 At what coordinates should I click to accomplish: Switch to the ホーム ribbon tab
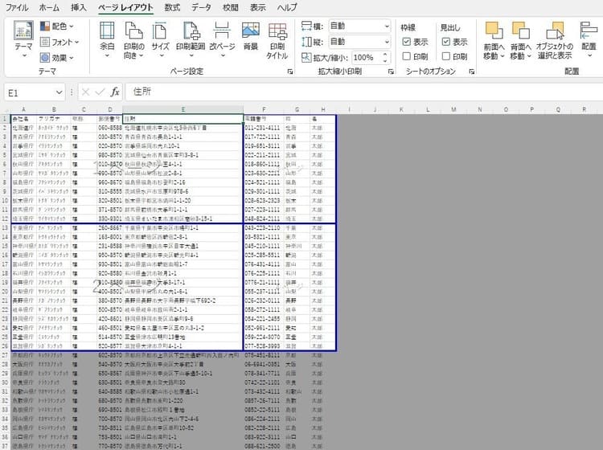point(49,7)
